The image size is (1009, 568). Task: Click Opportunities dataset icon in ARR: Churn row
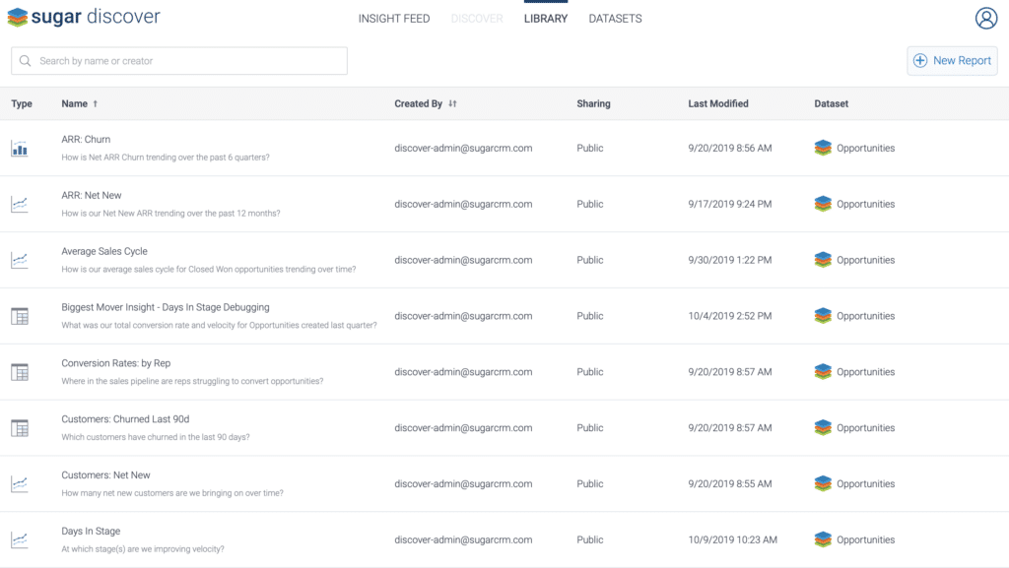coord(823,148)
